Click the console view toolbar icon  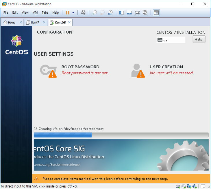click(x=156, y=12)
